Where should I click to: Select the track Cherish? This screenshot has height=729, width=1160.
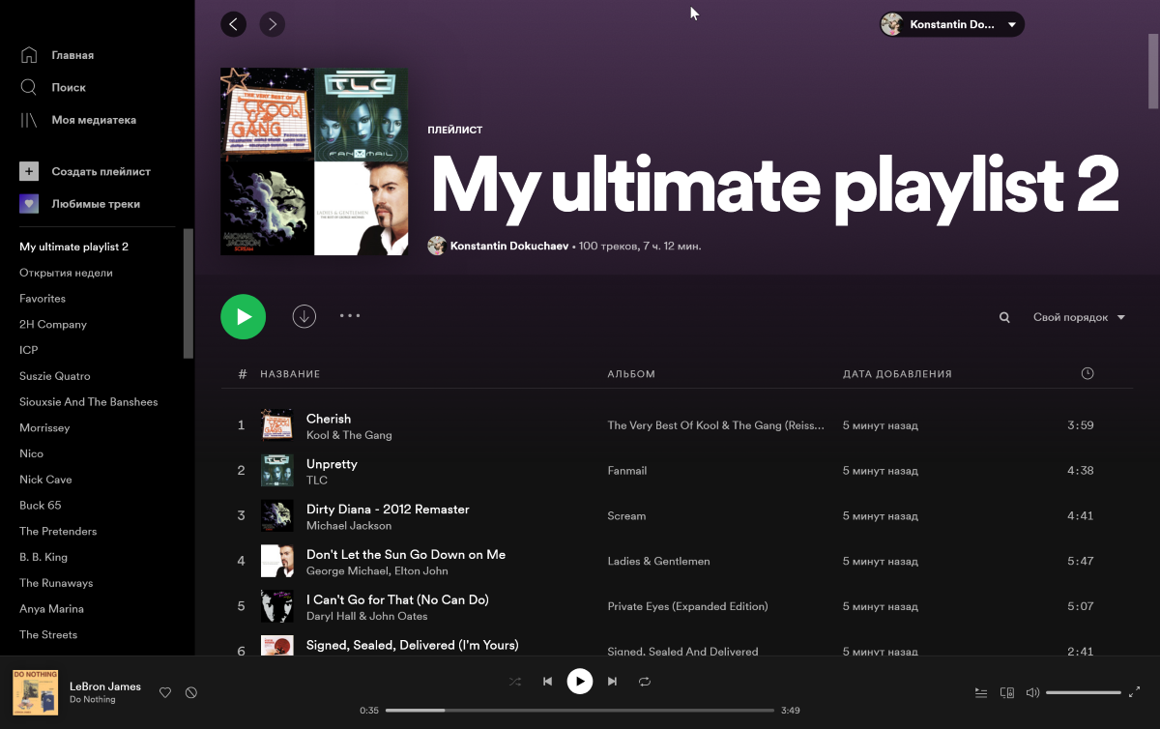pyautogui.click(x=329, y=419)
